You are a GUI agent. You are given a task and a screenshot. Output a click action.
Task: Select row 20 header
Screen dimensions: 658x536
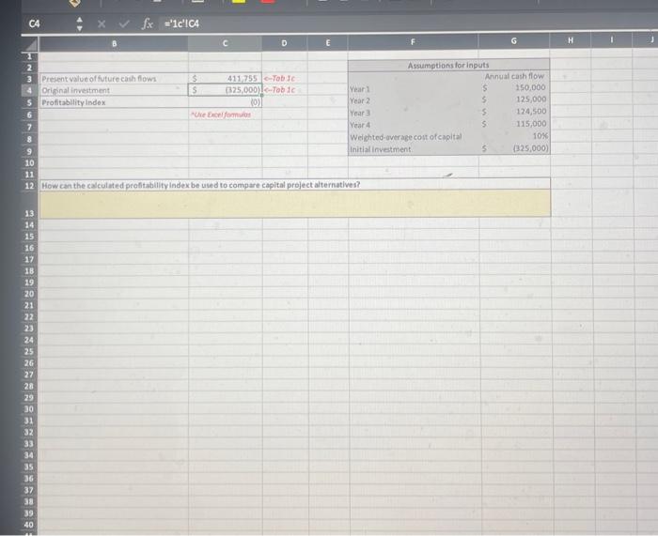click(x=29, y=294)
